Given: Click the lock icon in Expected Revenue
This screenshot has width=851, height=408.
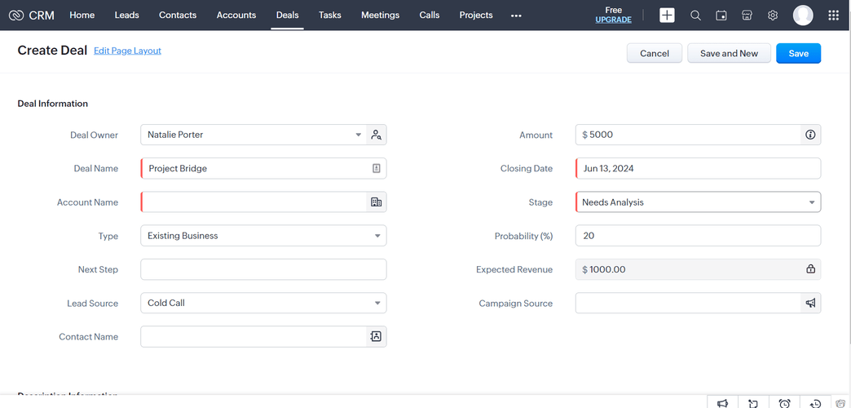Looking at the screenshot, I should coord(810,269).
